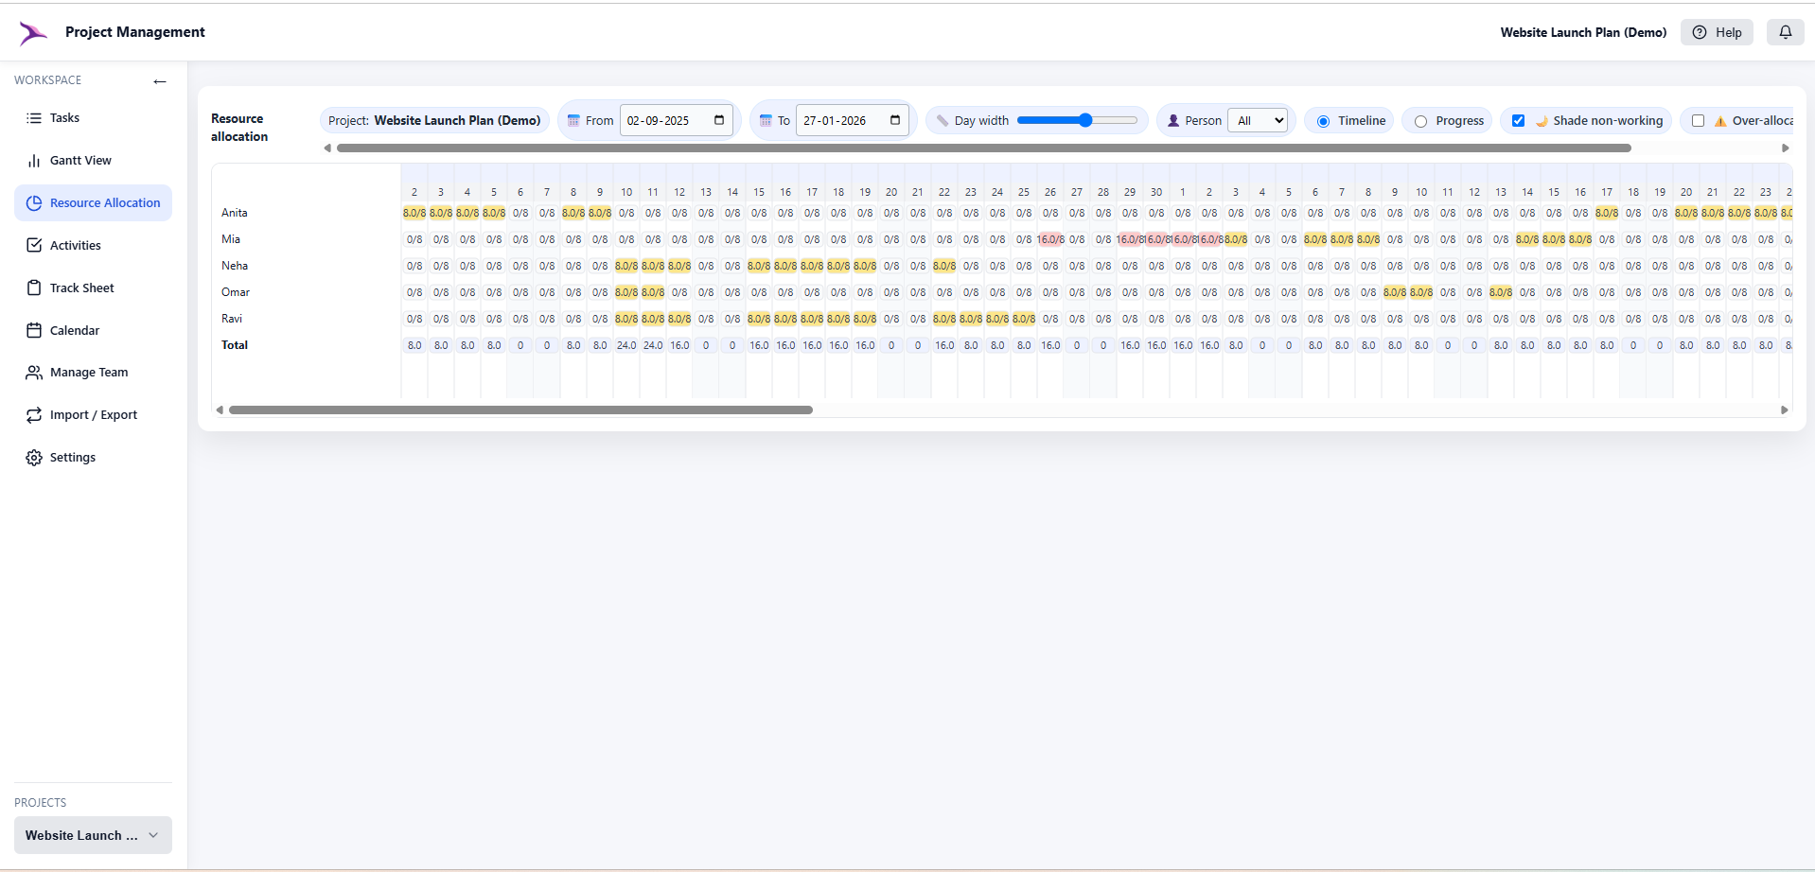Screen dimensions: 1815x872
Task: Enable the Over-allocation checkbox
Action: tap(1700, 120)
